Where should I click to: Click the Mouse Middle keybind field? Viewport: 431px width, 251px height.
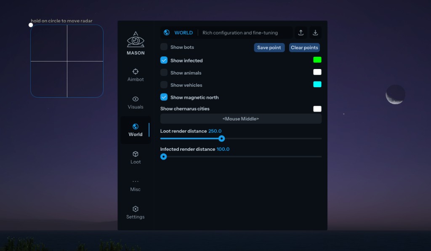click(x=241, y=119)
